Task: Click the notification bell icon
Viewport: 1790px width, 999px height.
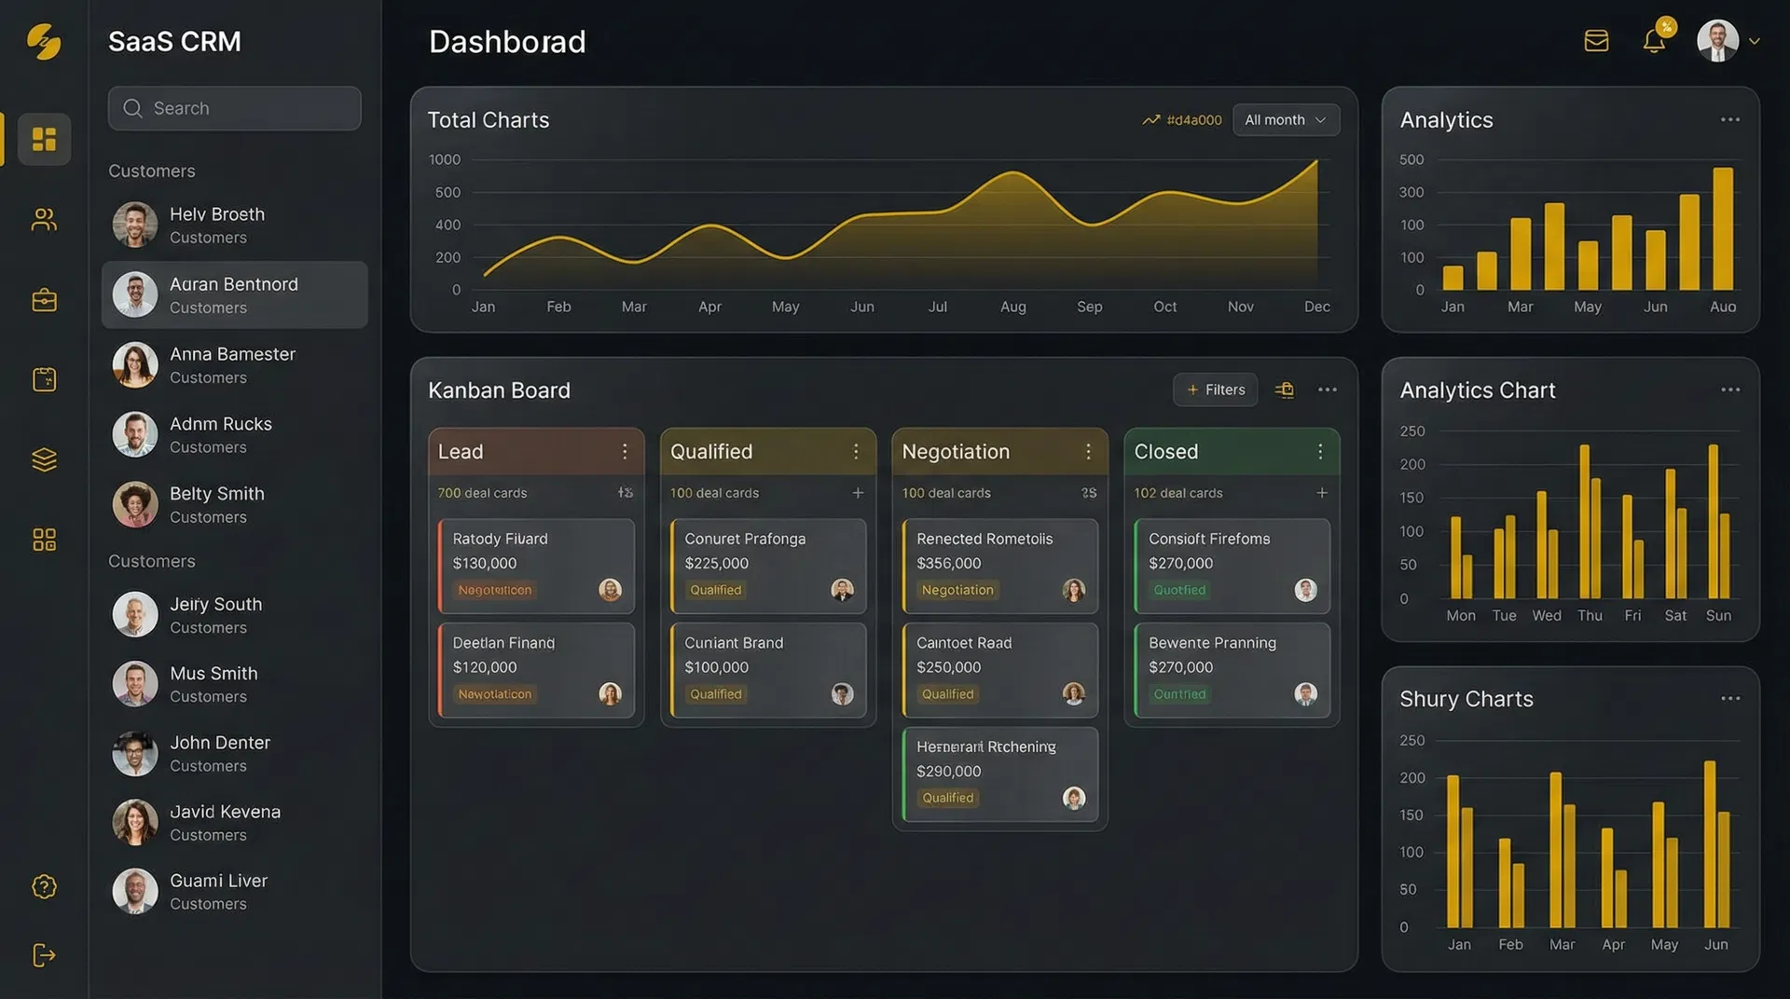Action: 1654,41
